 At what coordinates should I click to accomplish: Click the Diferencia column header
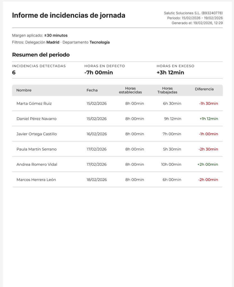click(204, 89)
